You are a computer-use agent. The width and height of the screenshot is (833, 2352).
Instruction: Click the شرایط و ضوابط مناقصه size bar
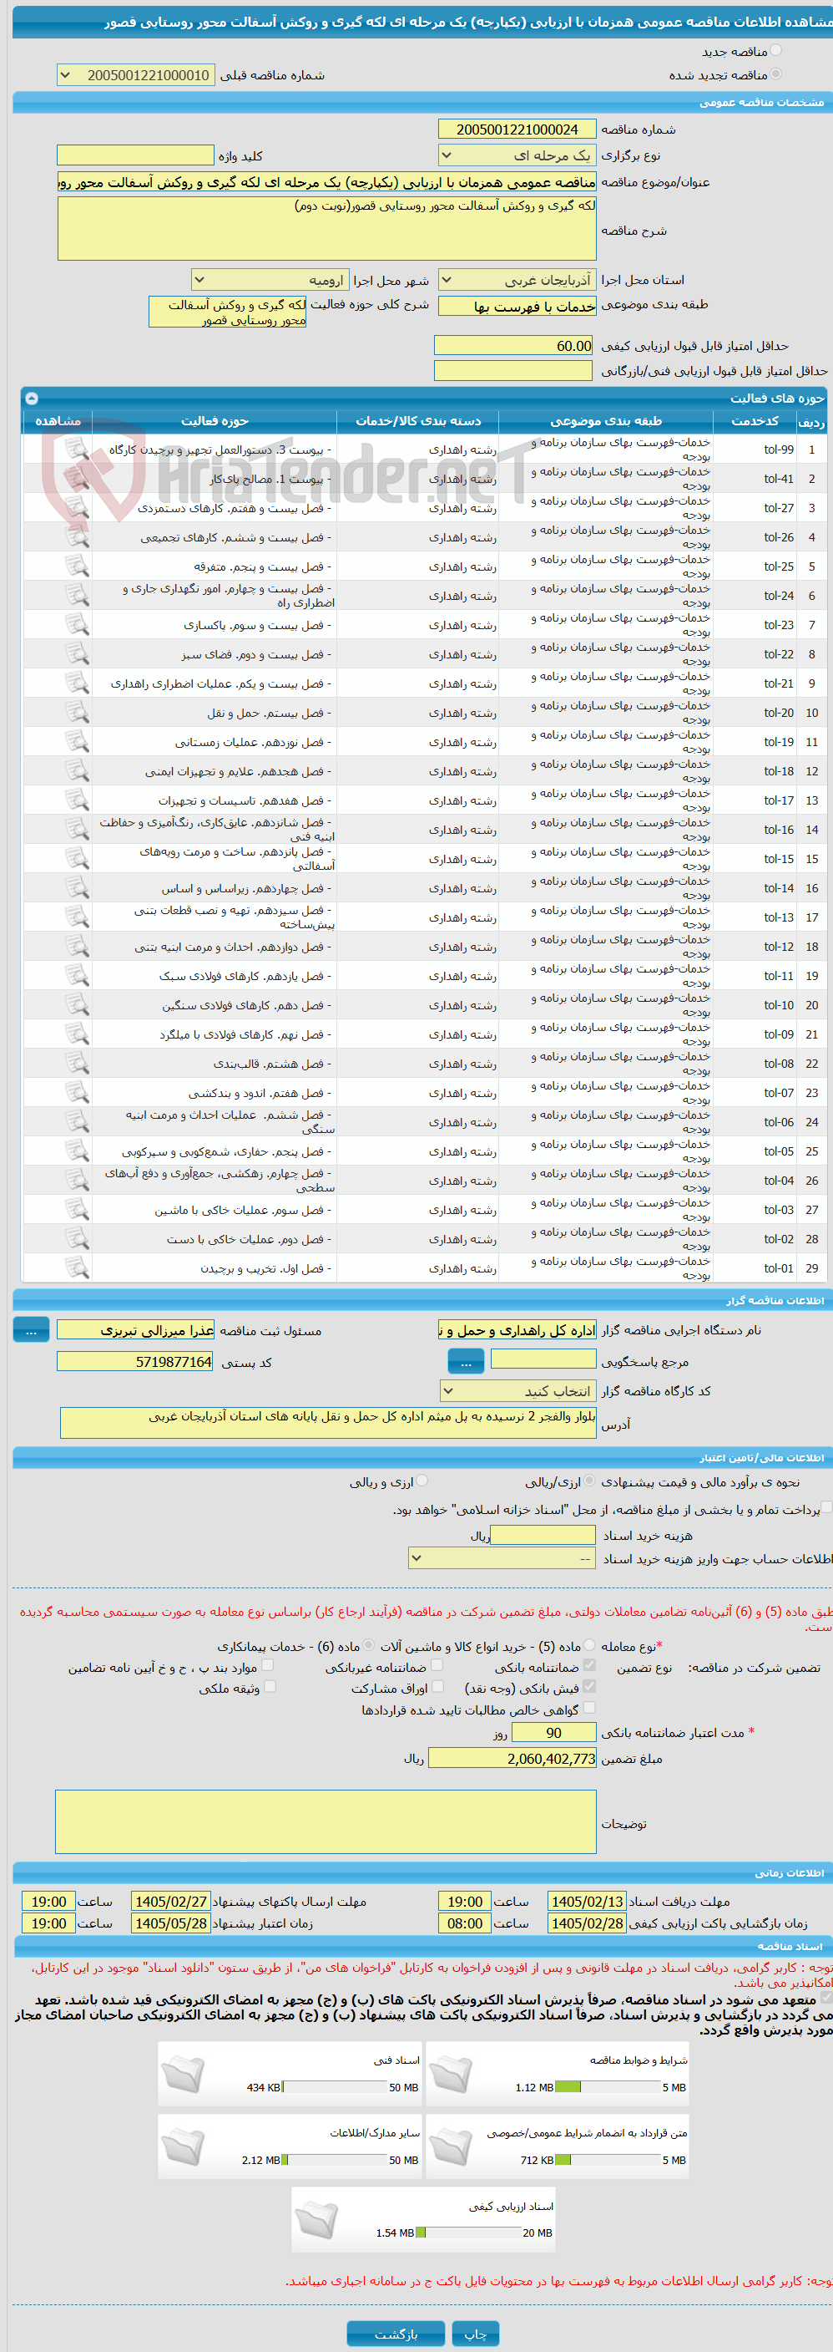click(x=608, y=2086)
